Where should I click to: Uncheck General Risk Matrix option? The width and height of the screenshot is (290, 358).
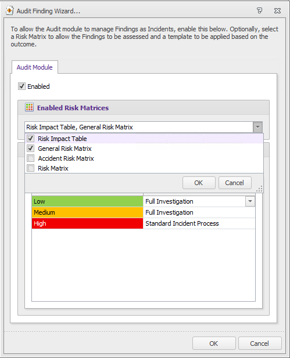31,149
